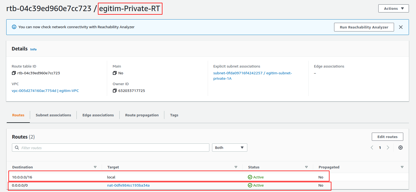Click Run Reachability Analyzer button

pos(364,27)
